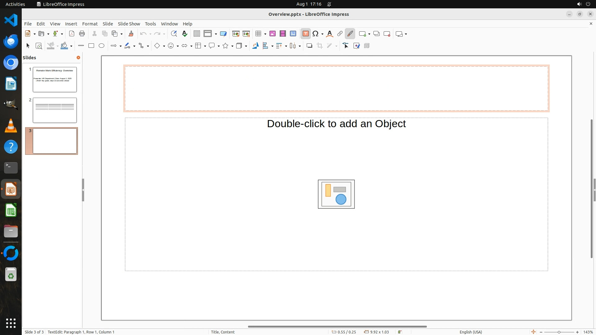Image resolution: width=596 pixels, height=335 pixels.
Task: Expand the Insert Table dropdown arrow
Action: click(265, 34)
